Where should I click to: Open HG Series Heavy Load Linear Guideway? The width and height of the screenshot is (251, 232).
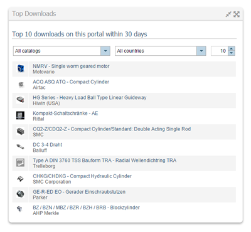click(x=90, y=98)
